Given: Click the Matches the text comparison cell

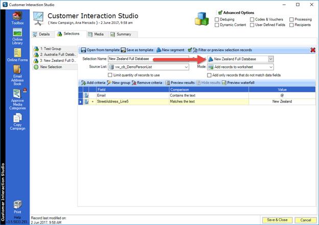Looking at the screenshot, I should [x=209, y=102].
